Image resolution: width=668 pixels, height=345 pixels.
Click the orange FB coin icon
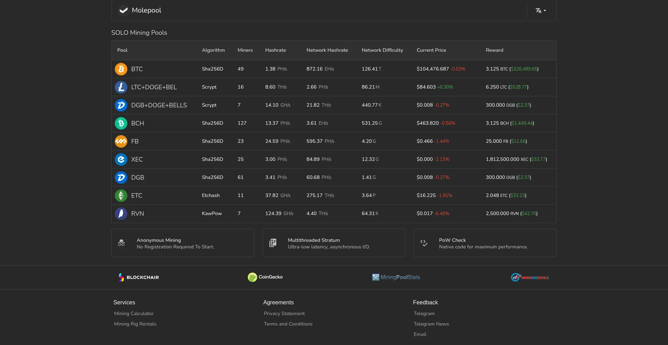(121, 141)
